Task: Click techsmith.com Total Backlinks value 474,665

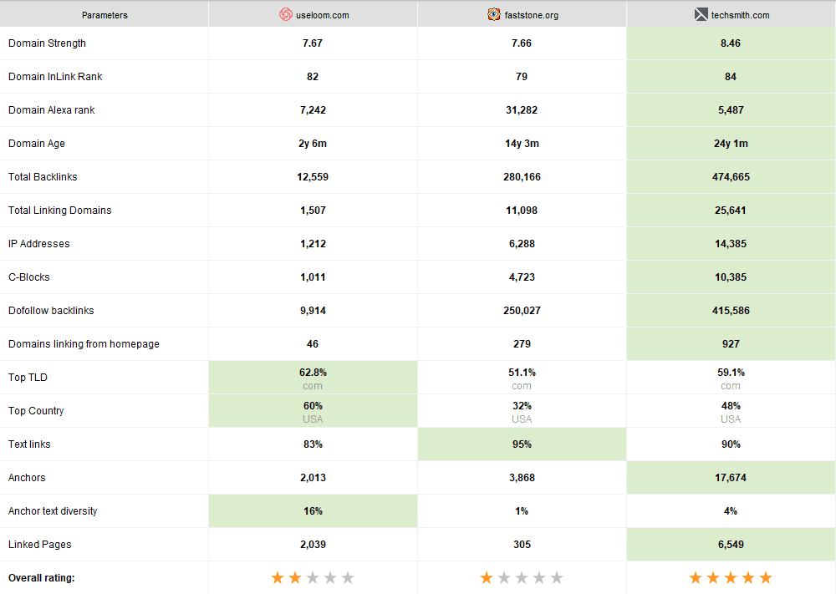Action: [731, 177]
